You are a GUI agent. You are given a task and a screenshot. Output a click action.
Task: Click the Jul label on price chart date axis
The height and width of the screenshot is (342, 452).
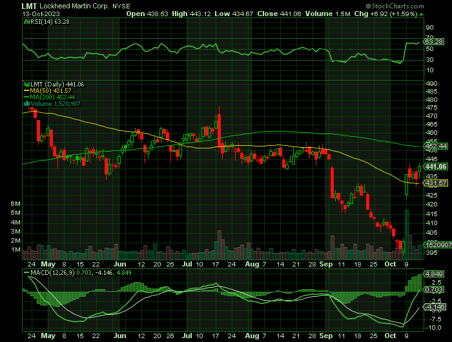(187, 264)
